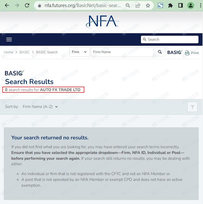This screenshot has height=204, width=203.
Task: Click the Print button
Action: 192,53
